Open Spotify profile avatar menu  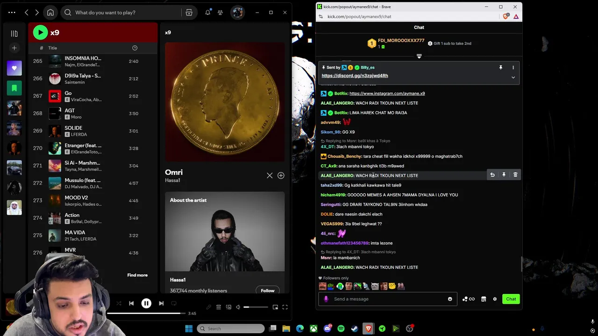coord(237,13)
